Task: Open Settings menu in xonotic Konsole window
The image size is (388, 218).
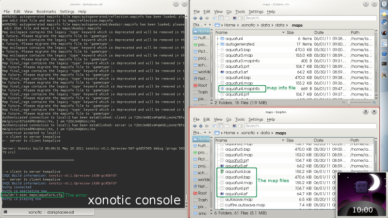Action: coord(67,12)
